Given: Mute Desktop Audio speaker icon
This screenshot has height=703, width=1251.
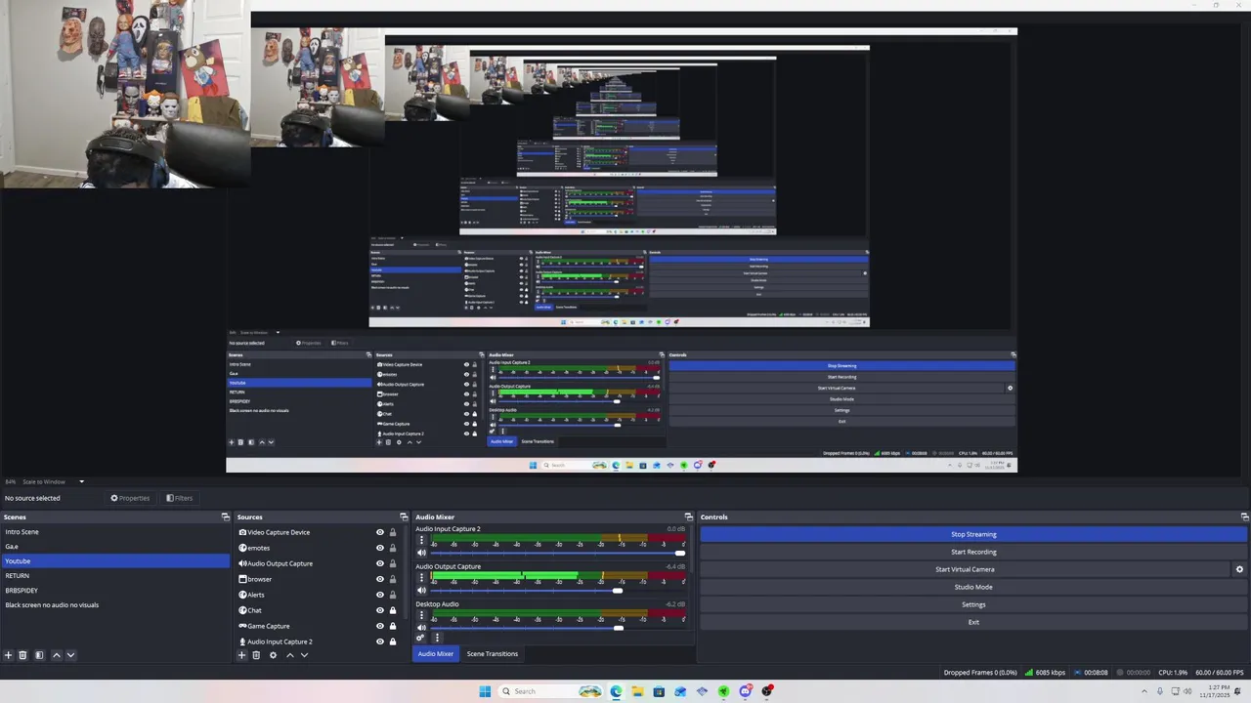Looking at the screenshot, I should pos(422,628).
